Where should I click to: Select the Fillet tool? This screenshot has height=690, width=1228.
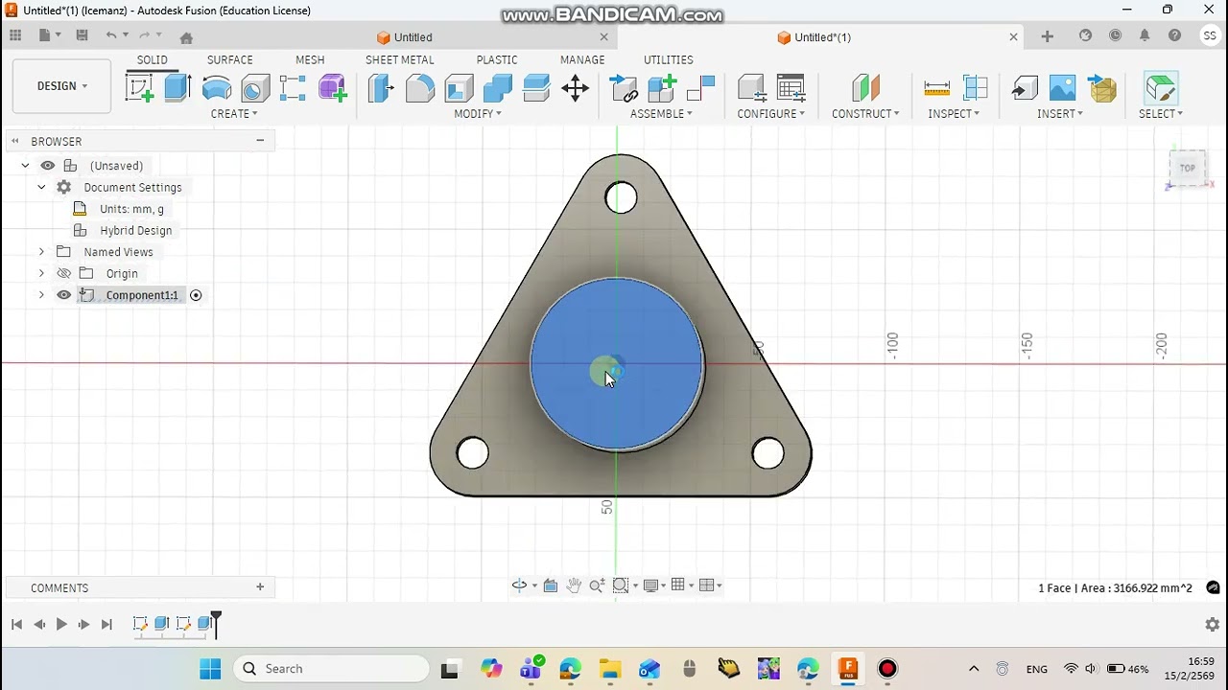tap(419, 88)
